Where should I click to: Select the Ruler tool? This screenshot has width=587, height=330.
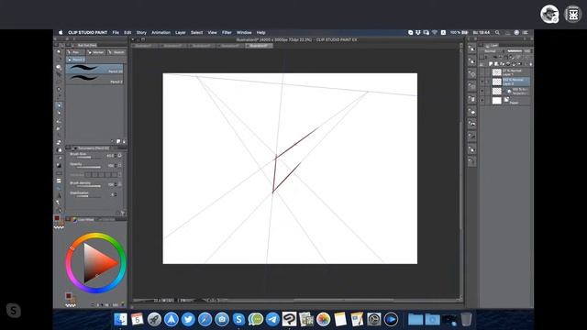(59, 188)
